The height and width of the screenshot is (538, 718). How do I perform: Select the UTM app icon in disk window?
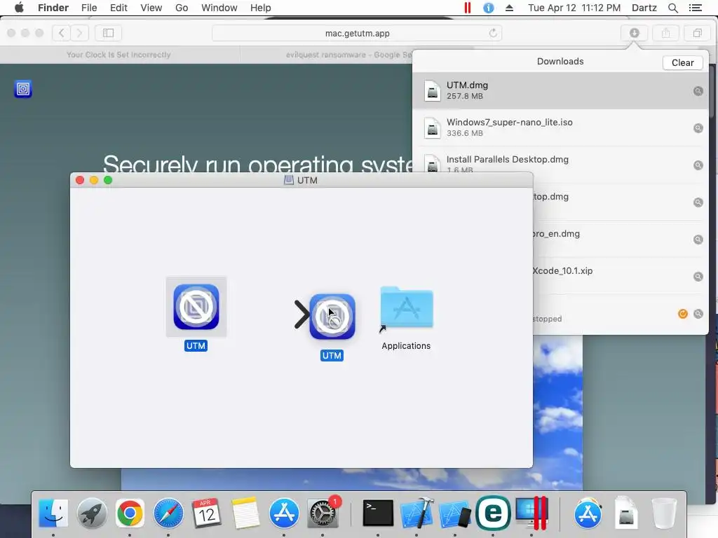pos(196,307)
